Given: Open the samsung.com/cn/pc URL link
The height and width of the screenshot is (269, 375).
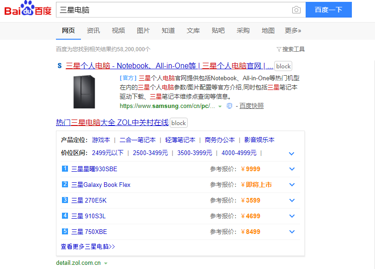Looking at the screenshot, I should click(x=167, y=106).
